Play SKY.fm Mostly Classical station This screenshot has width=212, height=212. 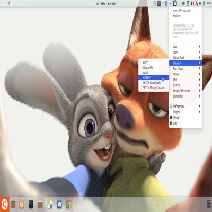point(154,87)
